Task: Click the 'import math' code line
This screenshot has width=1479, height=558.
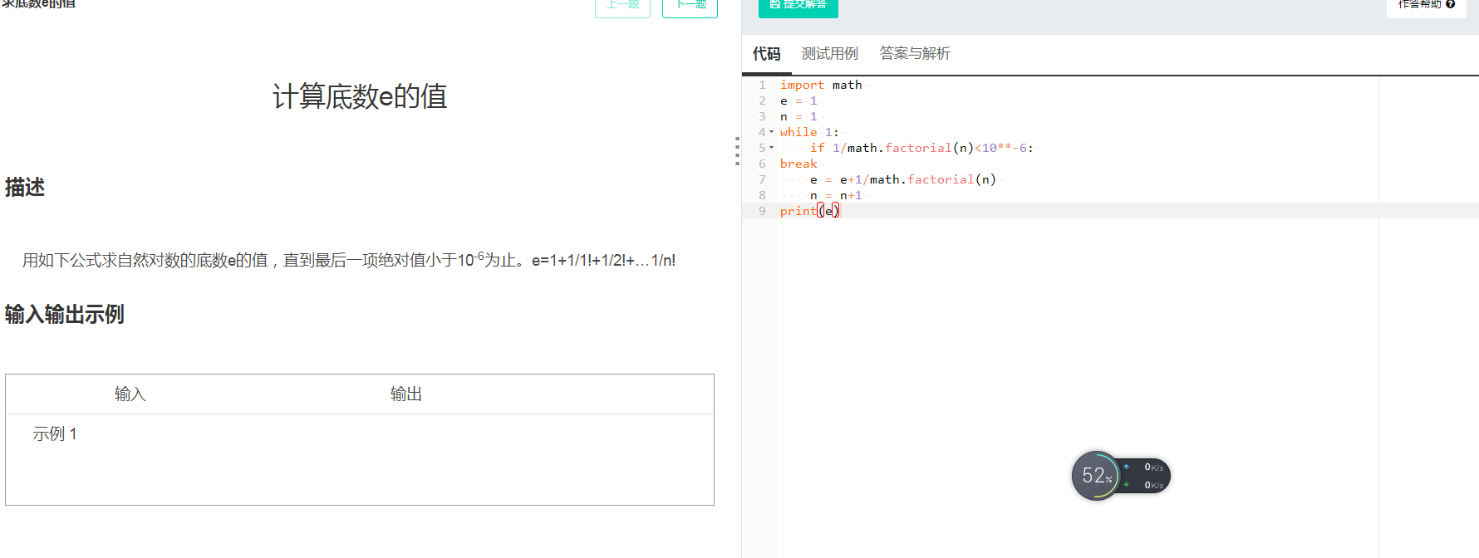Action: pyautogui.click(x=821, y=85)
